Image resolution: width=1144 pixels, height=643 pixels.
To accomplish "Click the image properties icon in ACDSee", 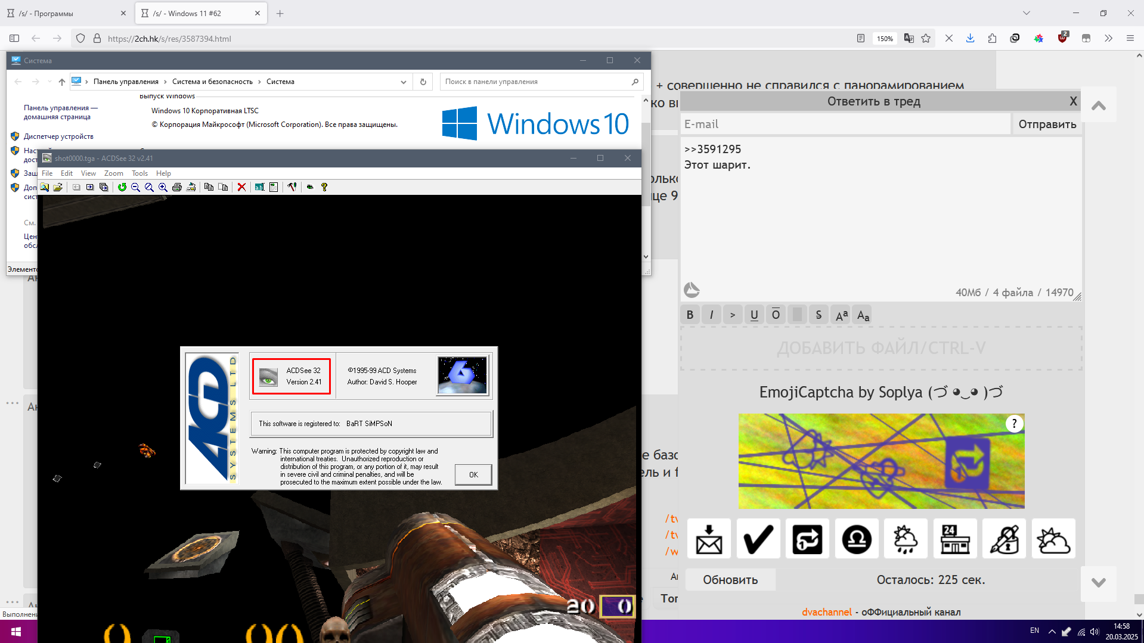I will 274,187.
